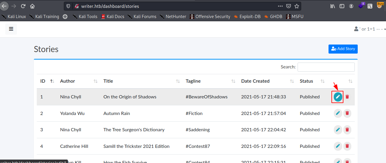Sort table by Status column
Image resolution: width=386 pixels, height=163 pixels.
(312, 81)
